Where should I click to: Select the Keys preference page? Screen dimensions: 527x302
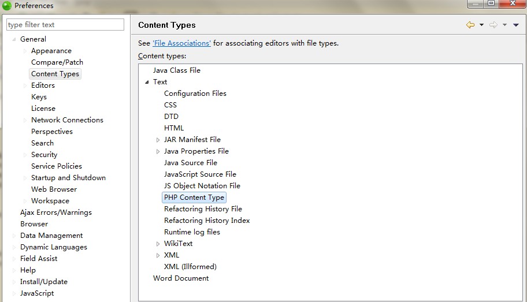[x=39, y=97]
